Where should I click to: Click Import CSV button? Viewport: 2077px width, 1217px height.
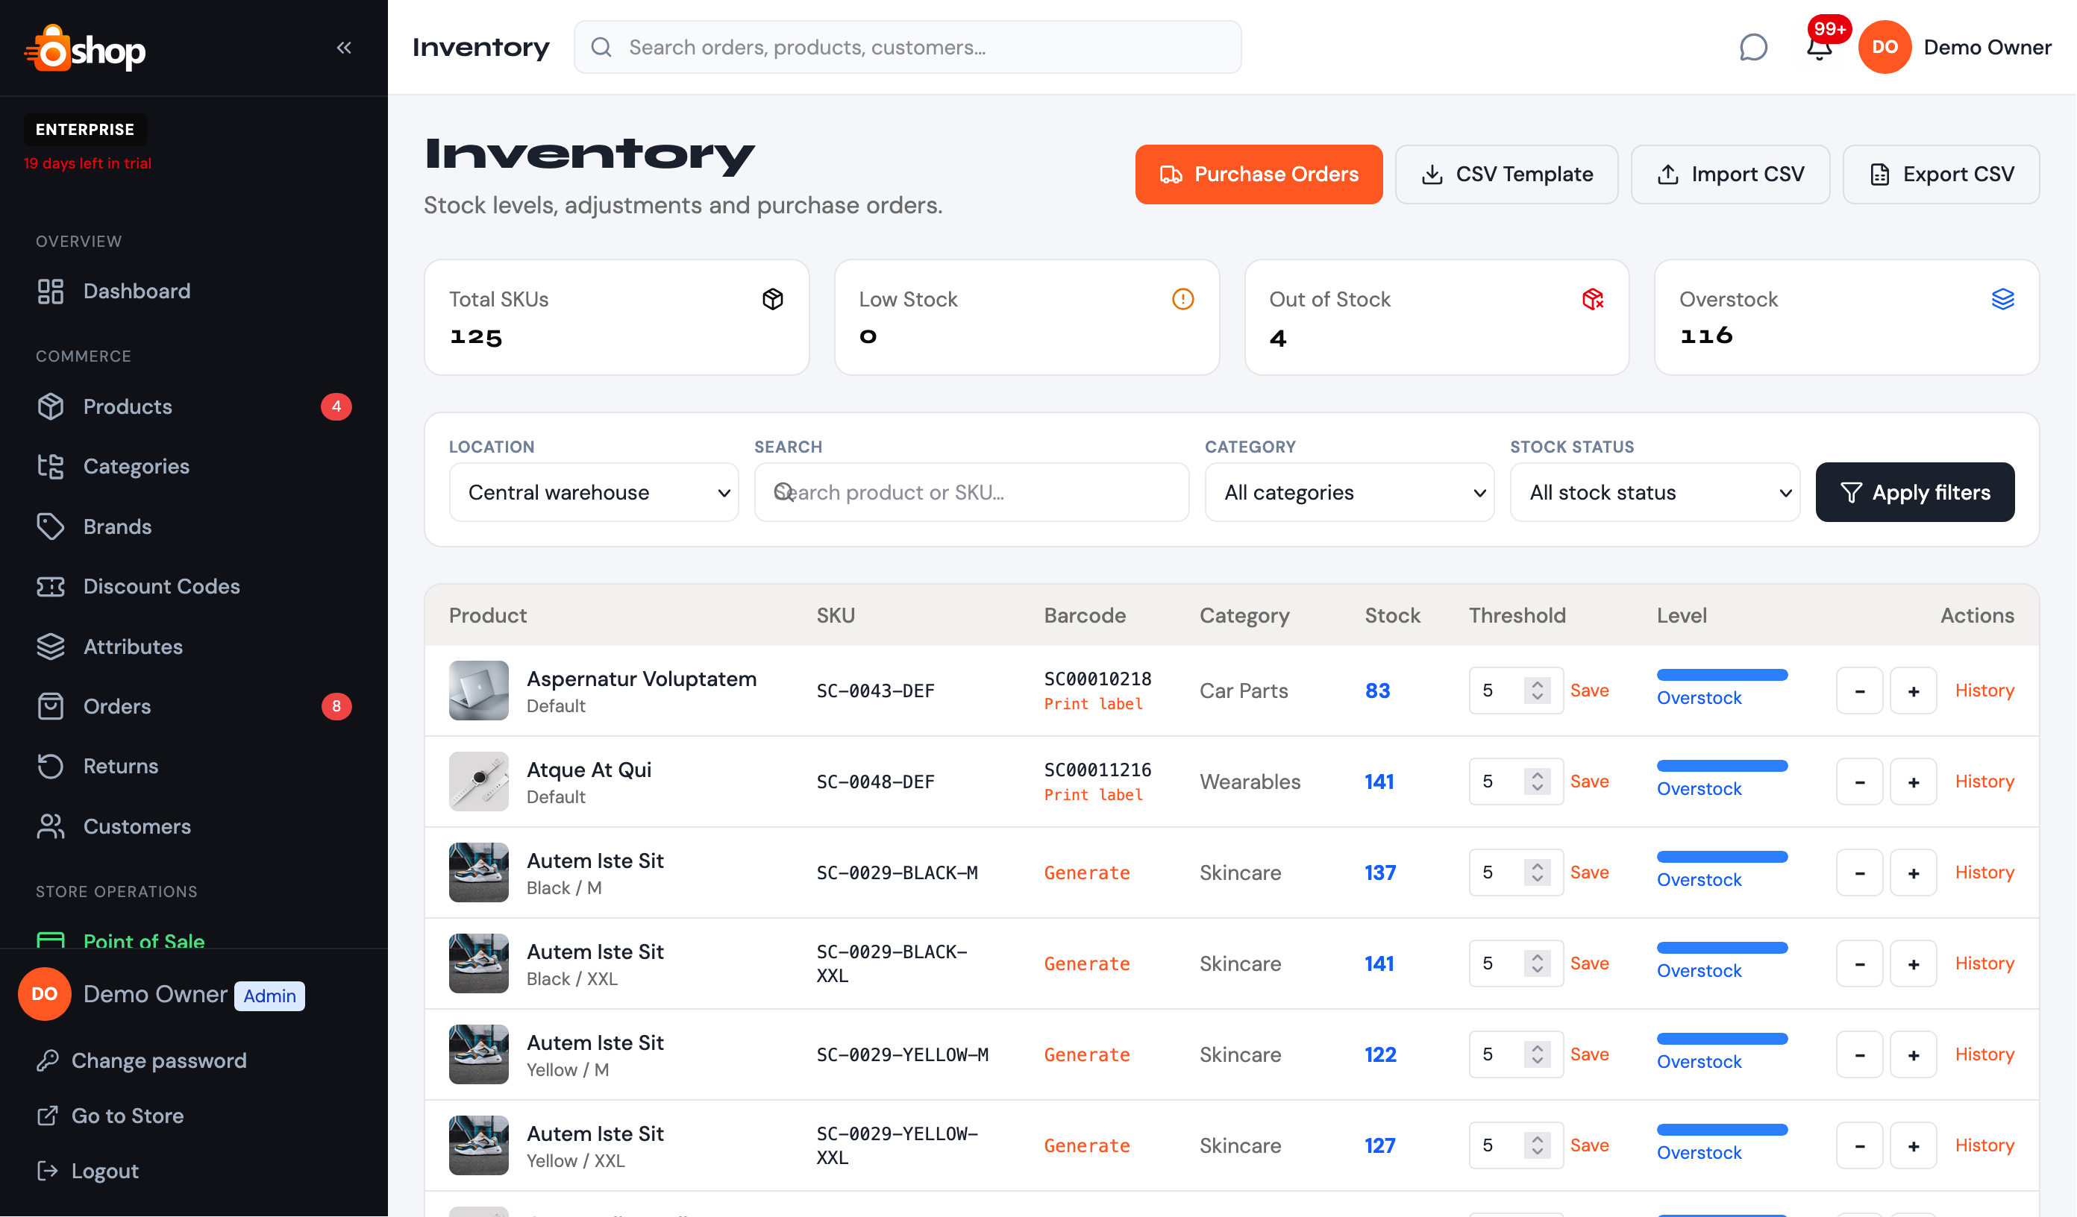[x=1730, y=174]
